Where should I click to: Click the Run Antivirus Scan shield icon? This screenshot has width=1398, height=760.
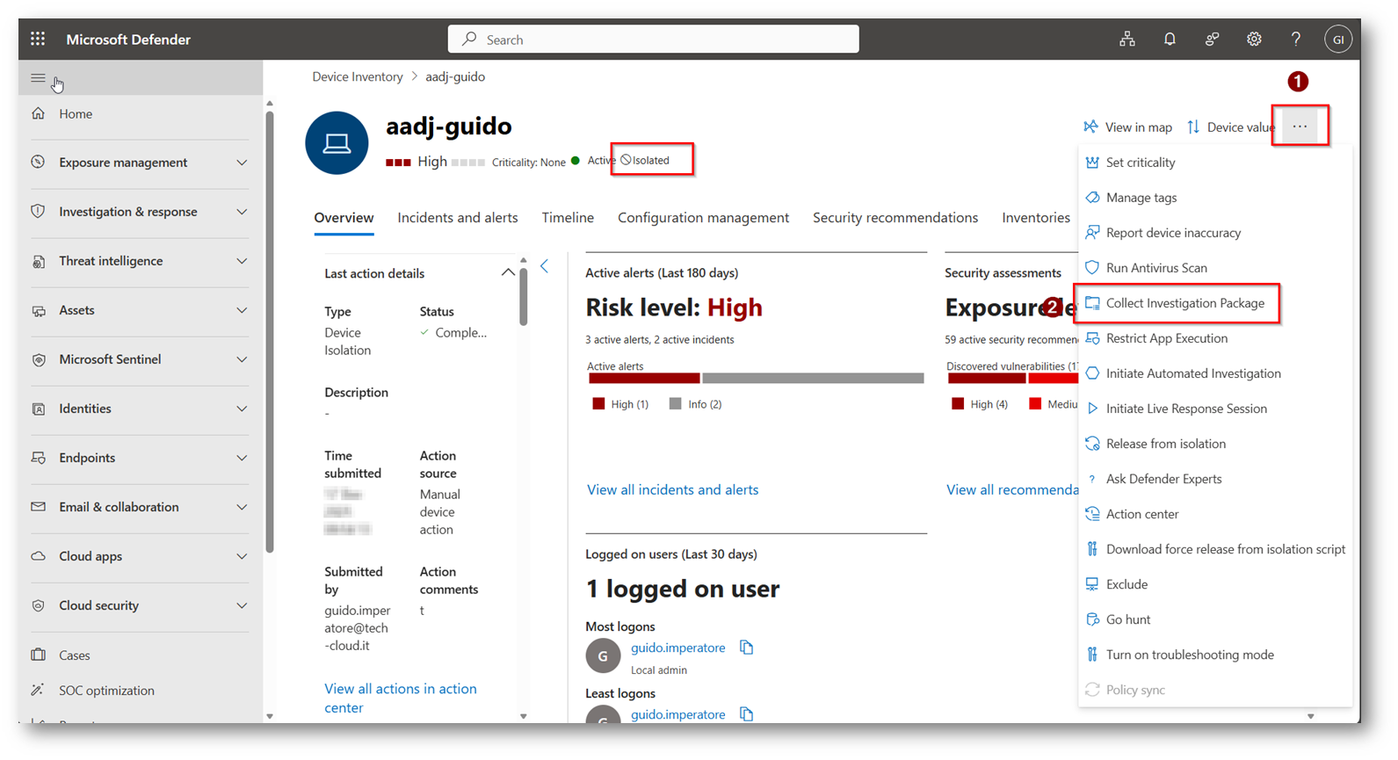point(1092,267)
